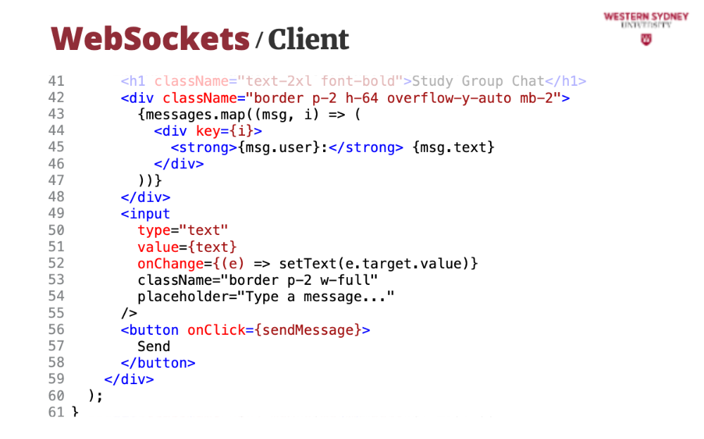Click the closing button tag on line 58
Image resolution: width=704 pixels, height=439 pixels.
coord(158,363)
